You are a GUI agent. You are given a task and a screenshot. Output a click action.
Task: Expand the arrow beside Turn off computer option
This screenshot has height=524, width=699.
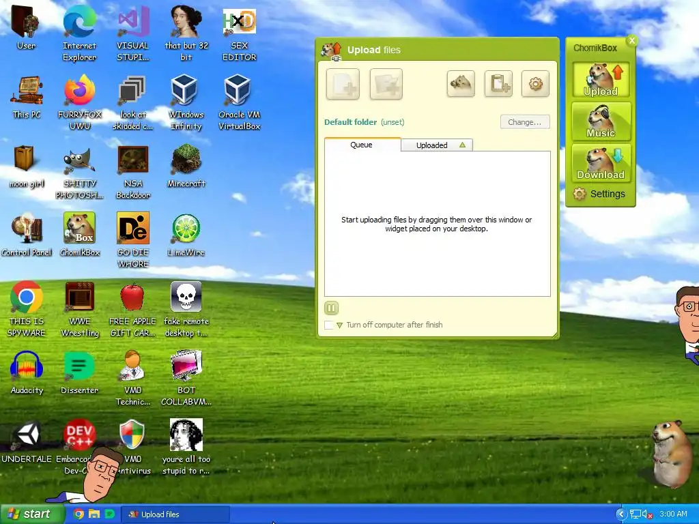click(339, 325)
